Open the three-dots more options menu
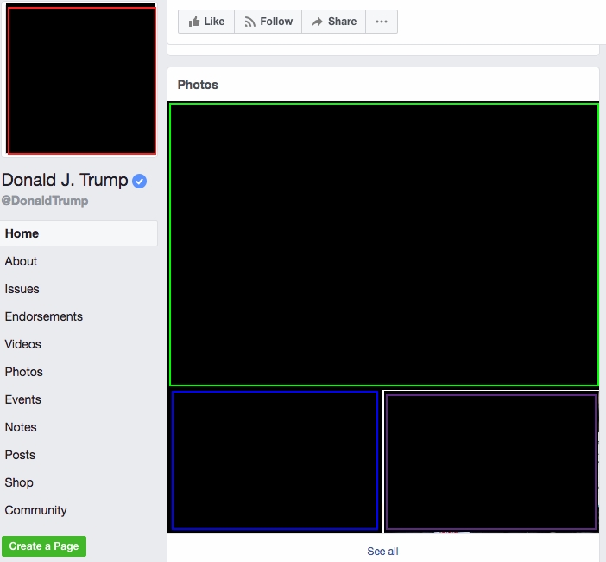 [382, 22]
